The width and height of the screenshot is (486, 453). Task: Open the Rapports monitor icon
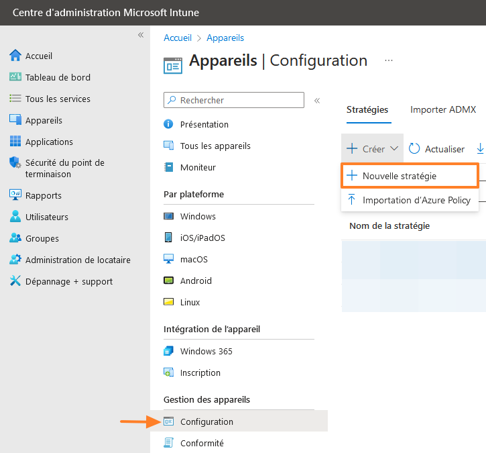[15, 195]
